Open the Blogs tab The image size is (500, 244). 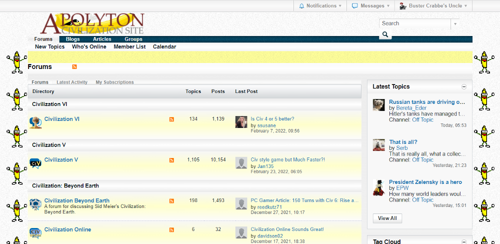tap(72, 39)
